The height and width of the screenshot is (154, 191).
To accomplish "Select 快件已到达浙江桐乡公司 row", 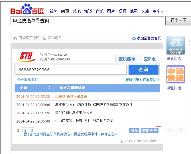I will tap(107, 113).
